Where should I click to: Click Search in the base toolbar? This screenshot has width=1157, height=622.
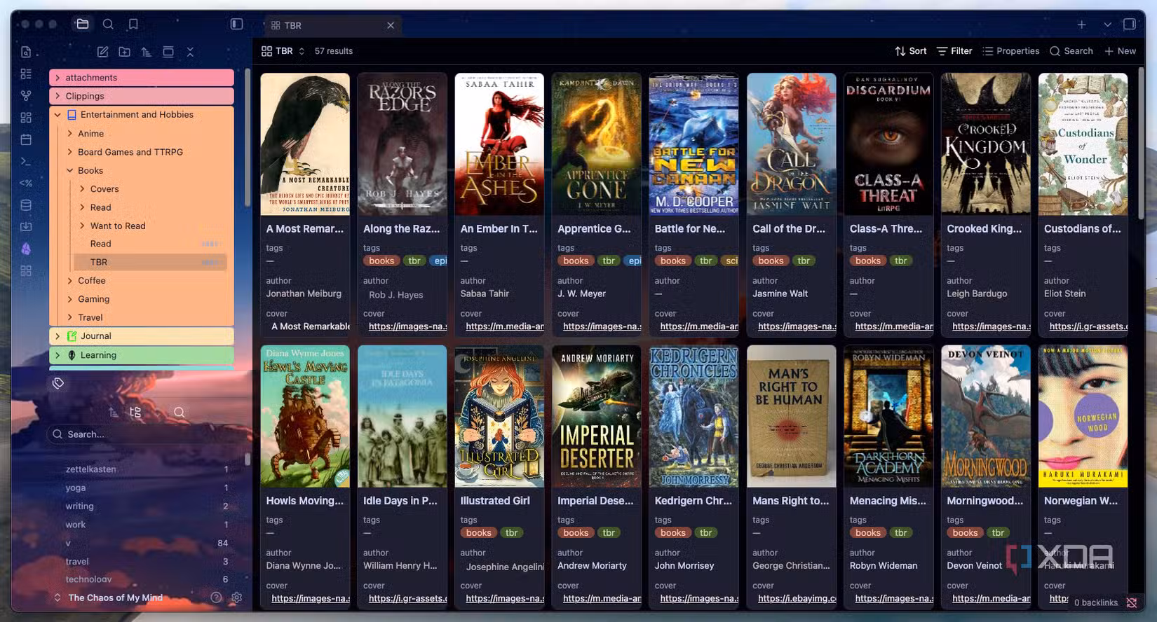point(1071,51)
